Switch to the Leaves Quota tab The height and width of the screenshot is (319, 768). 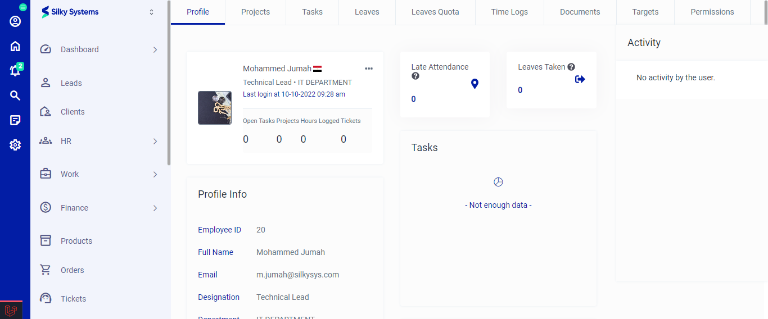(x=435, y=12)
